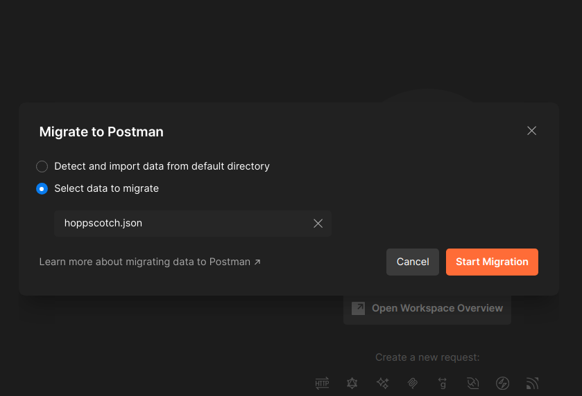This screenshot has height=396, width=582.
Task: Open Workspace Overview in background
Action: tap(427, 308)
